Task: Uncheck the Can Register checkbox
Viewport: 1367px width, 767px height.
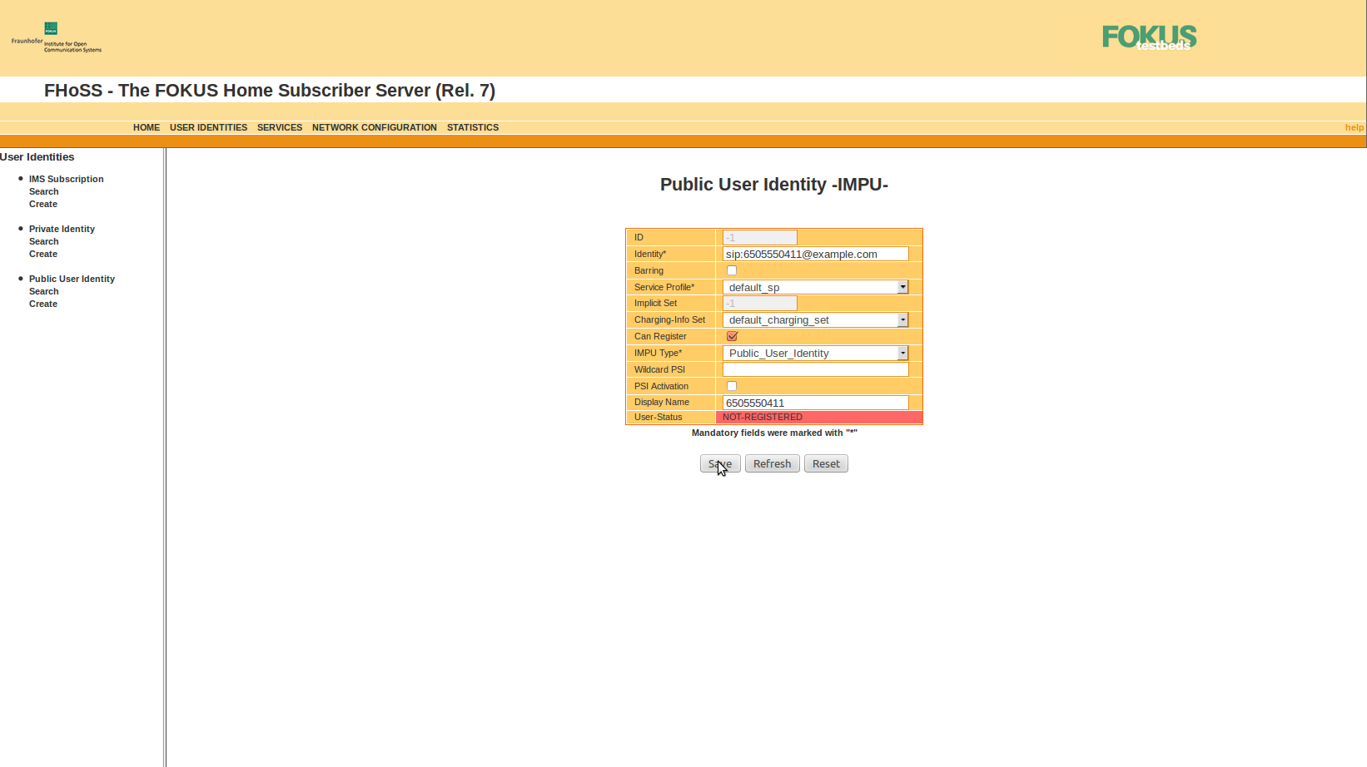Action: 732,336
